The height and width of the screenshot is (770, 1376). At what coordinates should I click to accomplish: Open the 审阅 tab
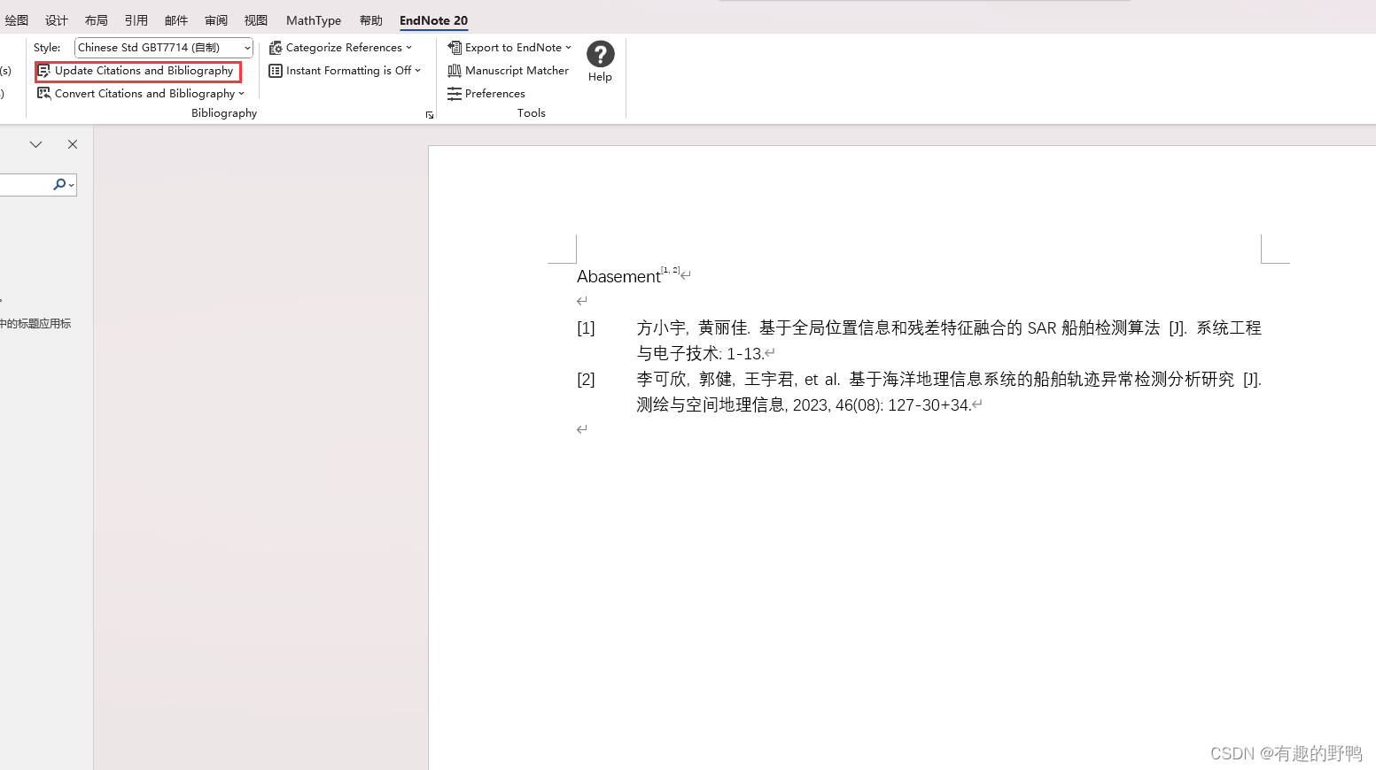(x=216, y=20)
